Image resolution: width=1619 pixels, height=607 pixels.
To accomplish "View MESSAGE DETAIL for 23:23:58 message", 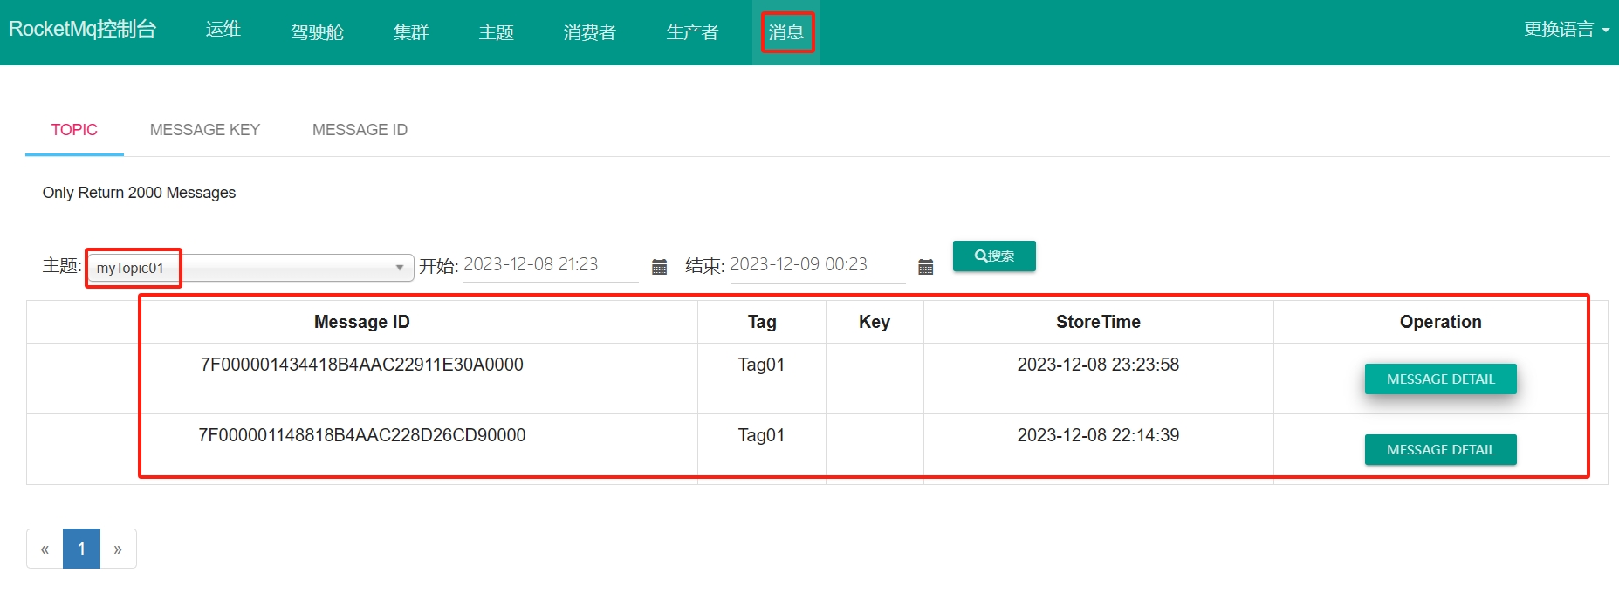I will pyautogui.click(x=1440, y=379).
